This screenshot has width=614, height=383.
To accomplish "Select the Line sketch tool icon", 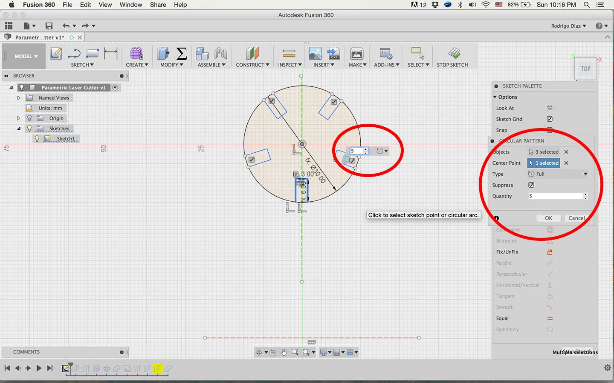I will coord(74,54).
